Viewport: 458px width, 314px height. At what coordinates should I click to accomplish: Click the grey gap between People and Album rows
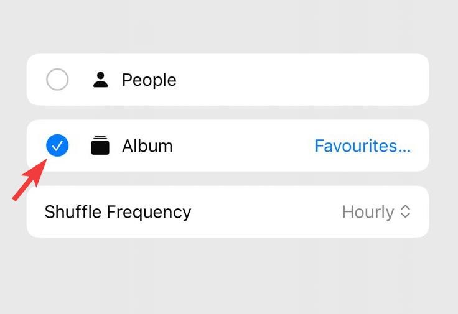pos(228,113)
